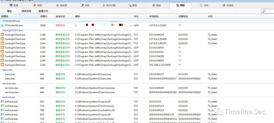The width and height of the screenshot is (274, 123).
Task: Click the 状态 column header
Action: [221, 17]
